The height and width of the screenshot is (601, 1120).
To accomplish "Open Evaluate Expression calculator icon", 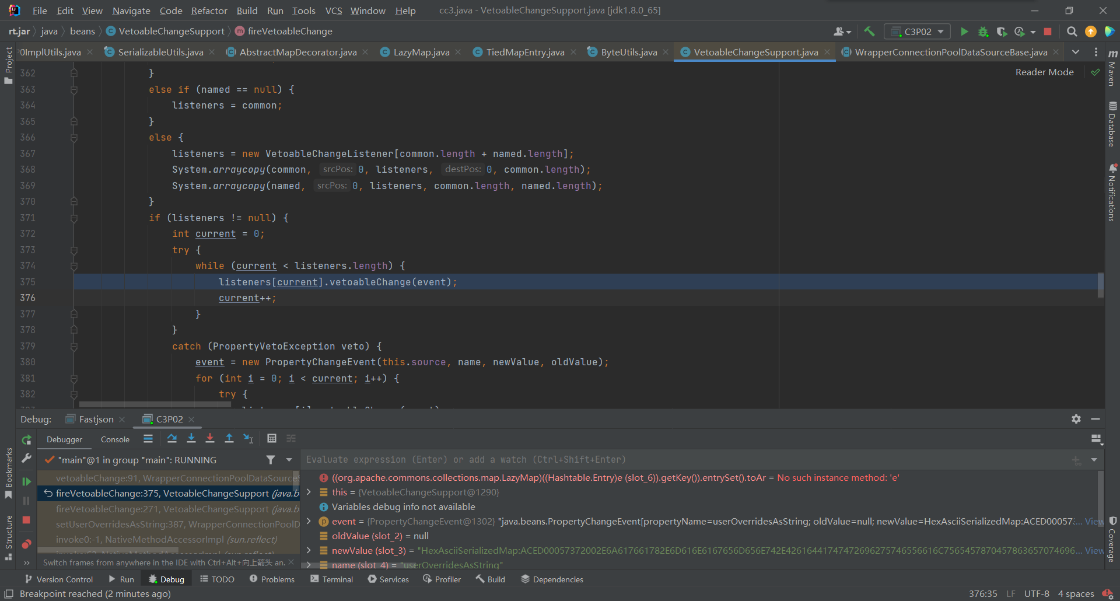I will pyautogui.click(x=272, y=438).
